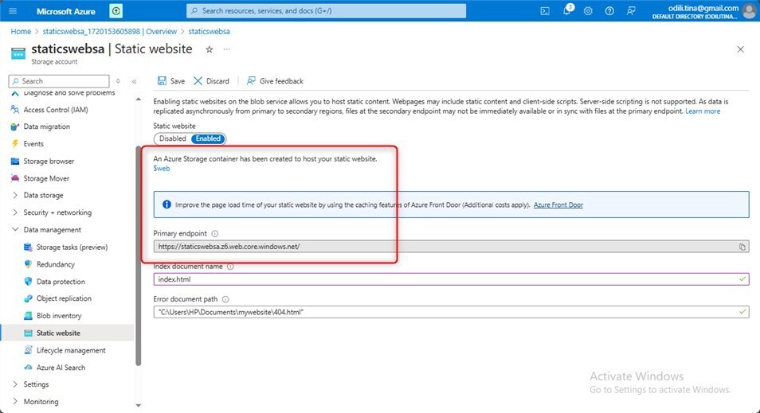Open Lifecycle management
The width and height of the screenshot is (760, 413).
point(67,350)
